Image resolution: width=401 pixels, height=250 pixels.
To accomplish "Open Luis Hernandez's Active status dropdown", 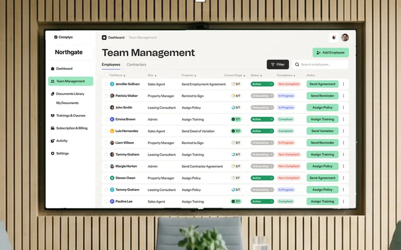I will (262, 131).
